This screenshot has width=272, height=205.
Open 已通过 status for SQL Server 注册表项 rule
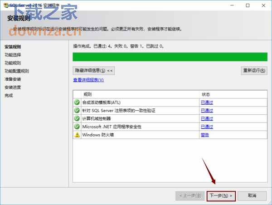coord(207,111)
